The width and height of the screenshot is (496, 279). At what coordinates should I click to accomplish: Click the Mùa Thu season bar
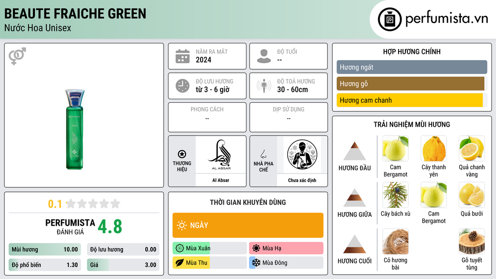pyautogui.click(x=210, y=263)
